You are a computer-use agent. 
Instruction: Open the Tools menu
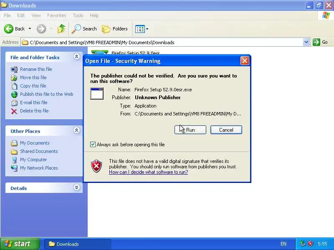click(x=78, y=15)
